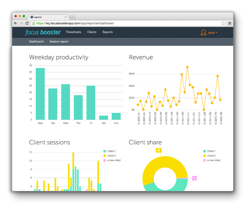This screenshot has height=206, width=247.
Task: Click the browser back arrow
Action: click(x=15, y=23)
